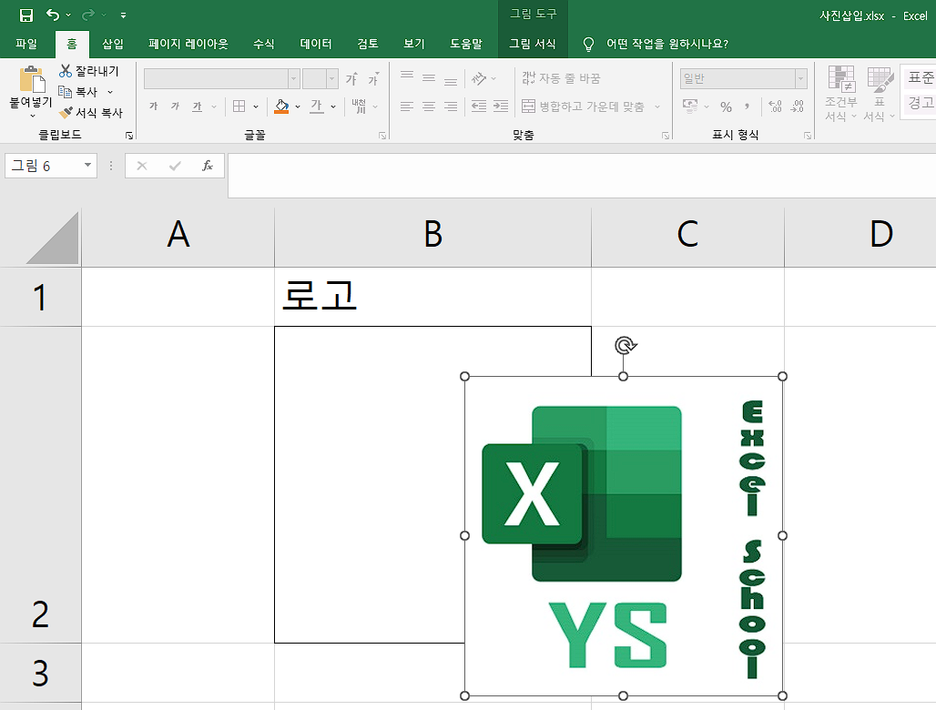Switch to the 페이지 레이아웃 tab
The width and height of the screenshot is (936, 710).
coord(188,44)
